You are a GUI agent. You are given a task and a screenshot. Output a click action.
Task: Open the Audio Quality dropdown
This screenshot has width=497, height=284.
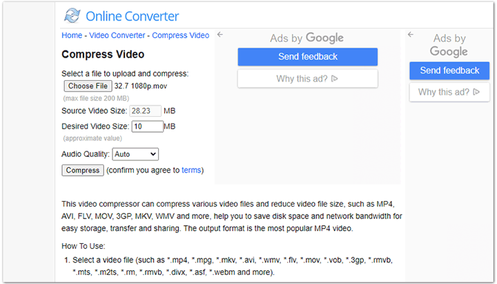(135, 154)
